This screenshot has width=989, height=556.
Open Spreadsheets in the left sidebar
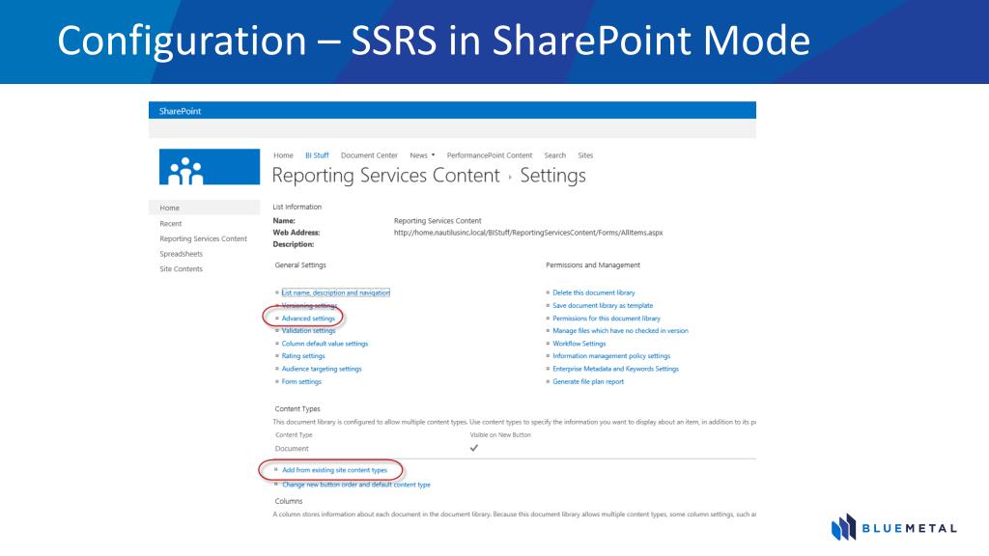[181, 254]
